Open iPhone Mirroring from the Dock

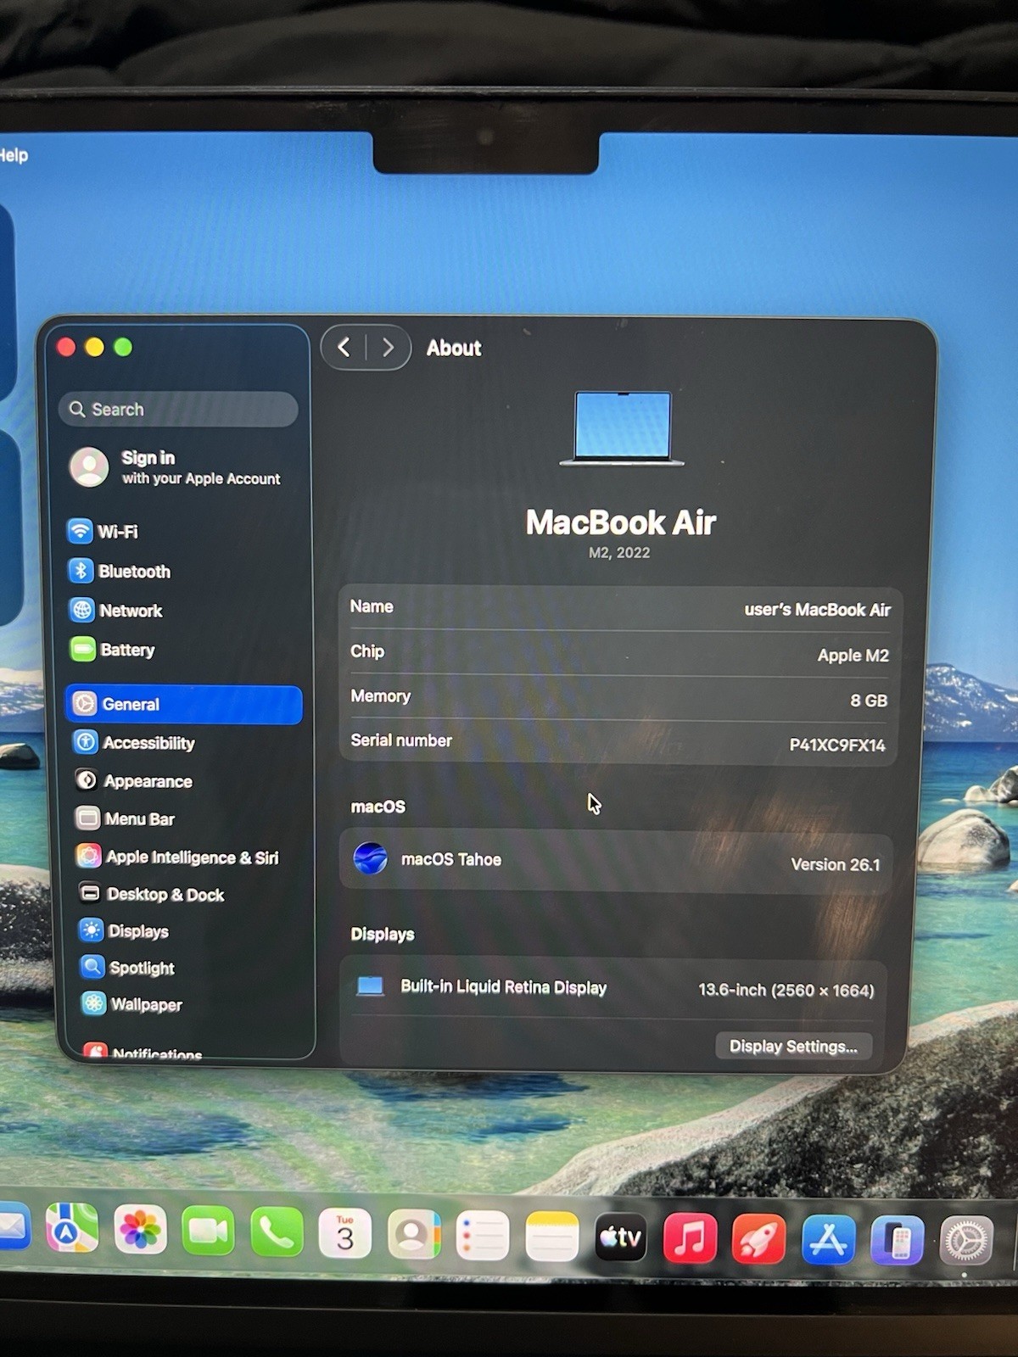(x=897, y=1241)
